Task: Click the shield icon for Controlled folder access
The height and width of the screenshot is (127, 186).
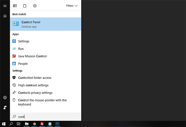Action: click(x=14, y=78)
